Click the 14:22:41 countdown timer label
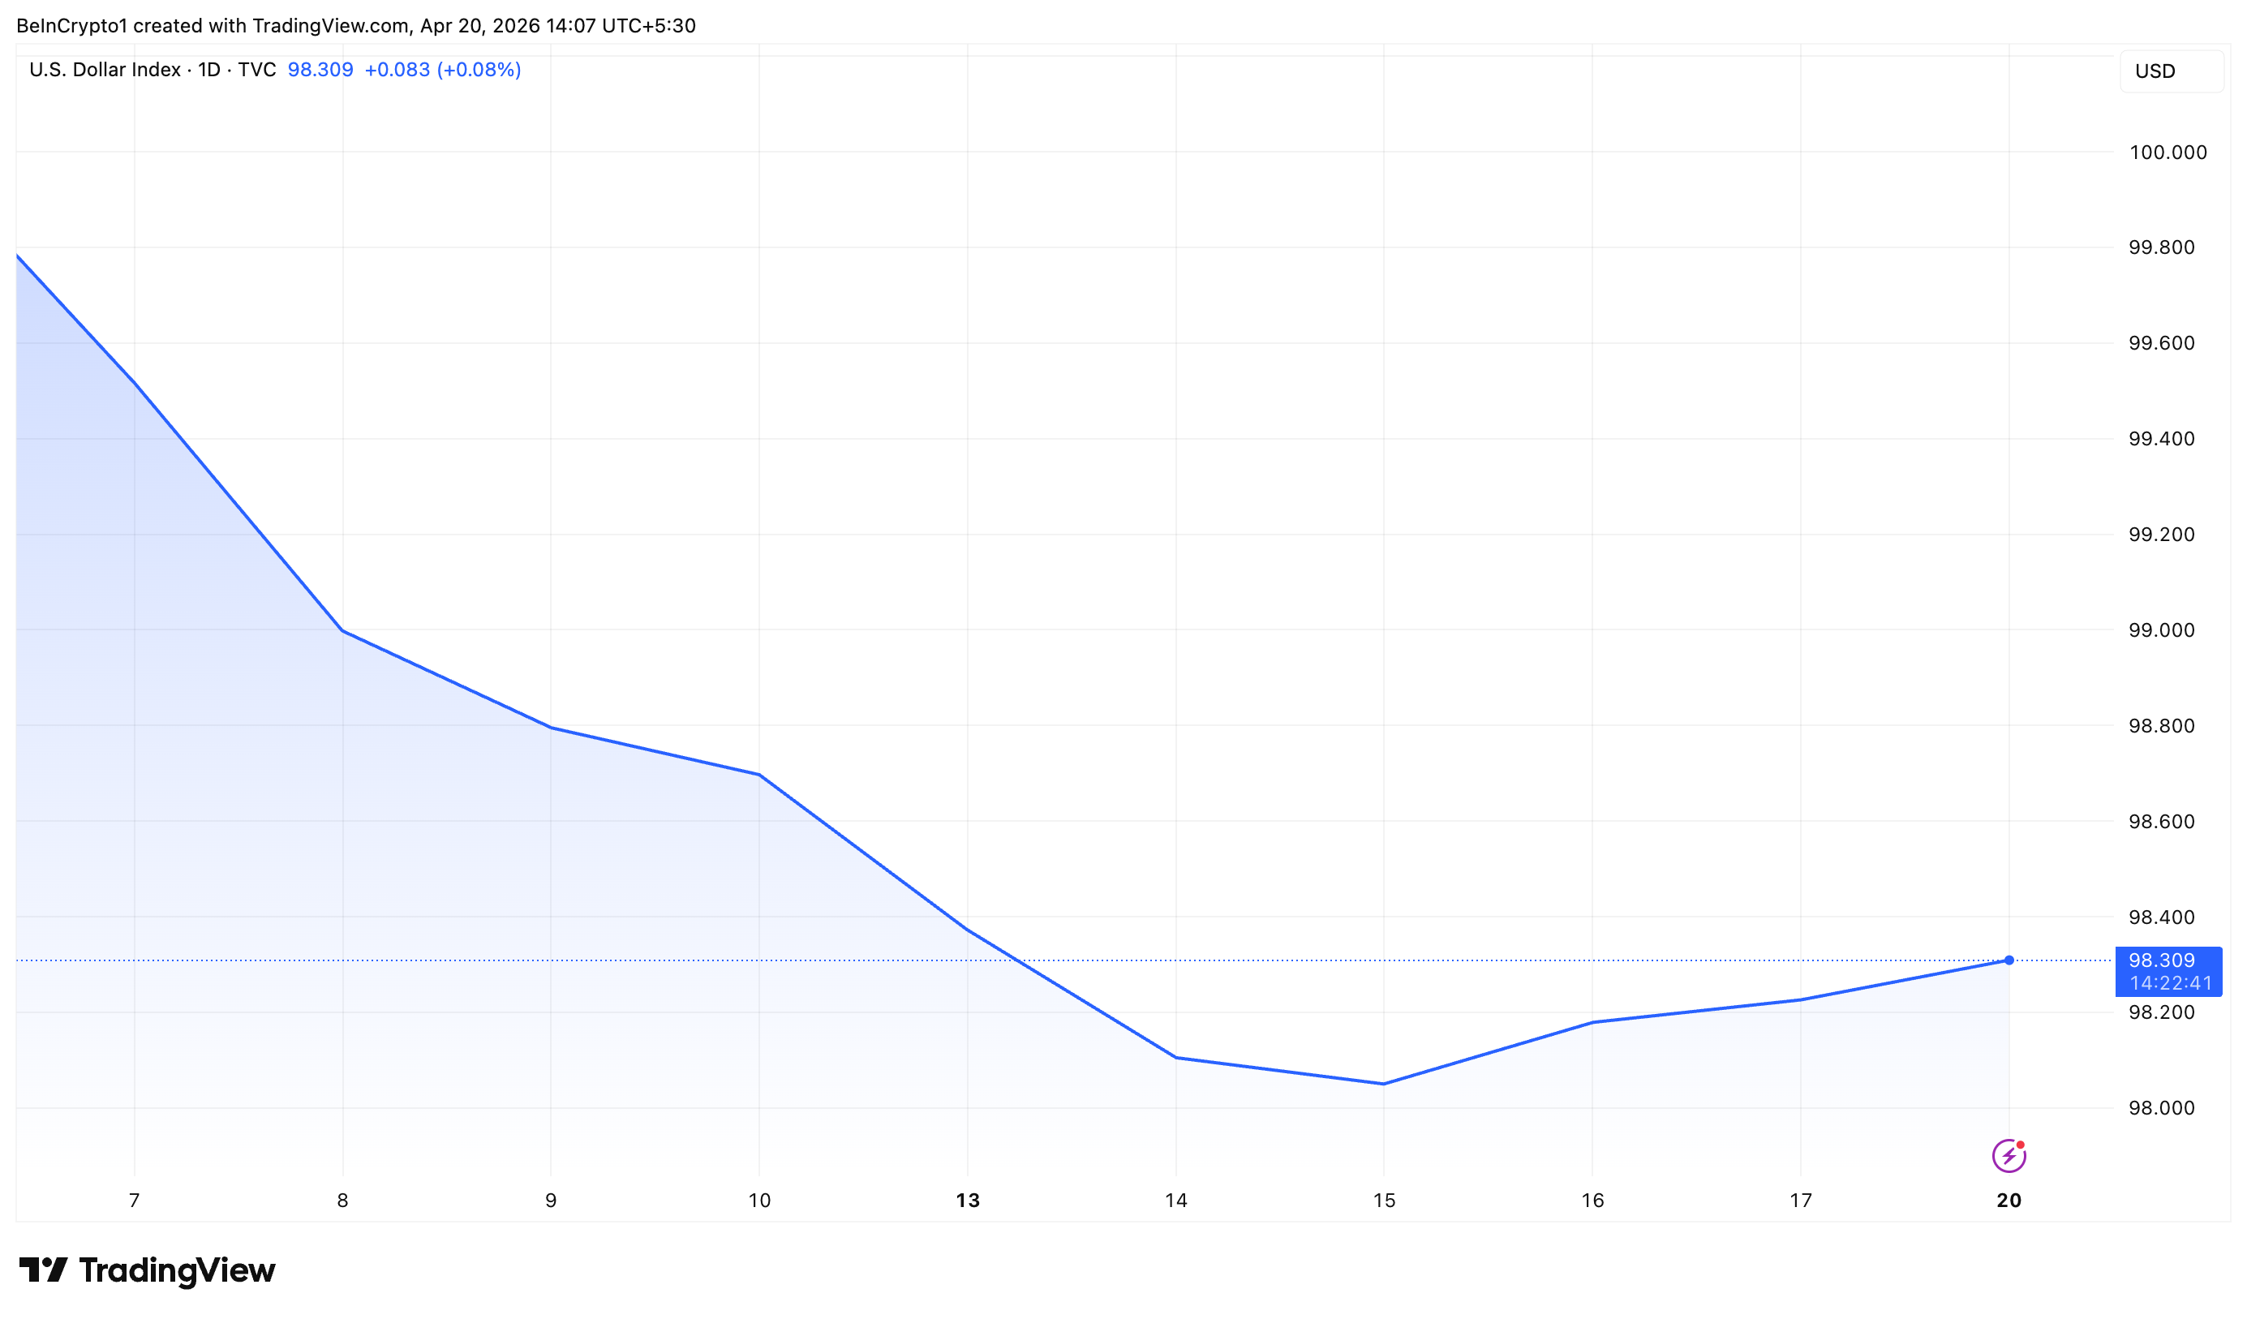 (x=2170, y=983)
